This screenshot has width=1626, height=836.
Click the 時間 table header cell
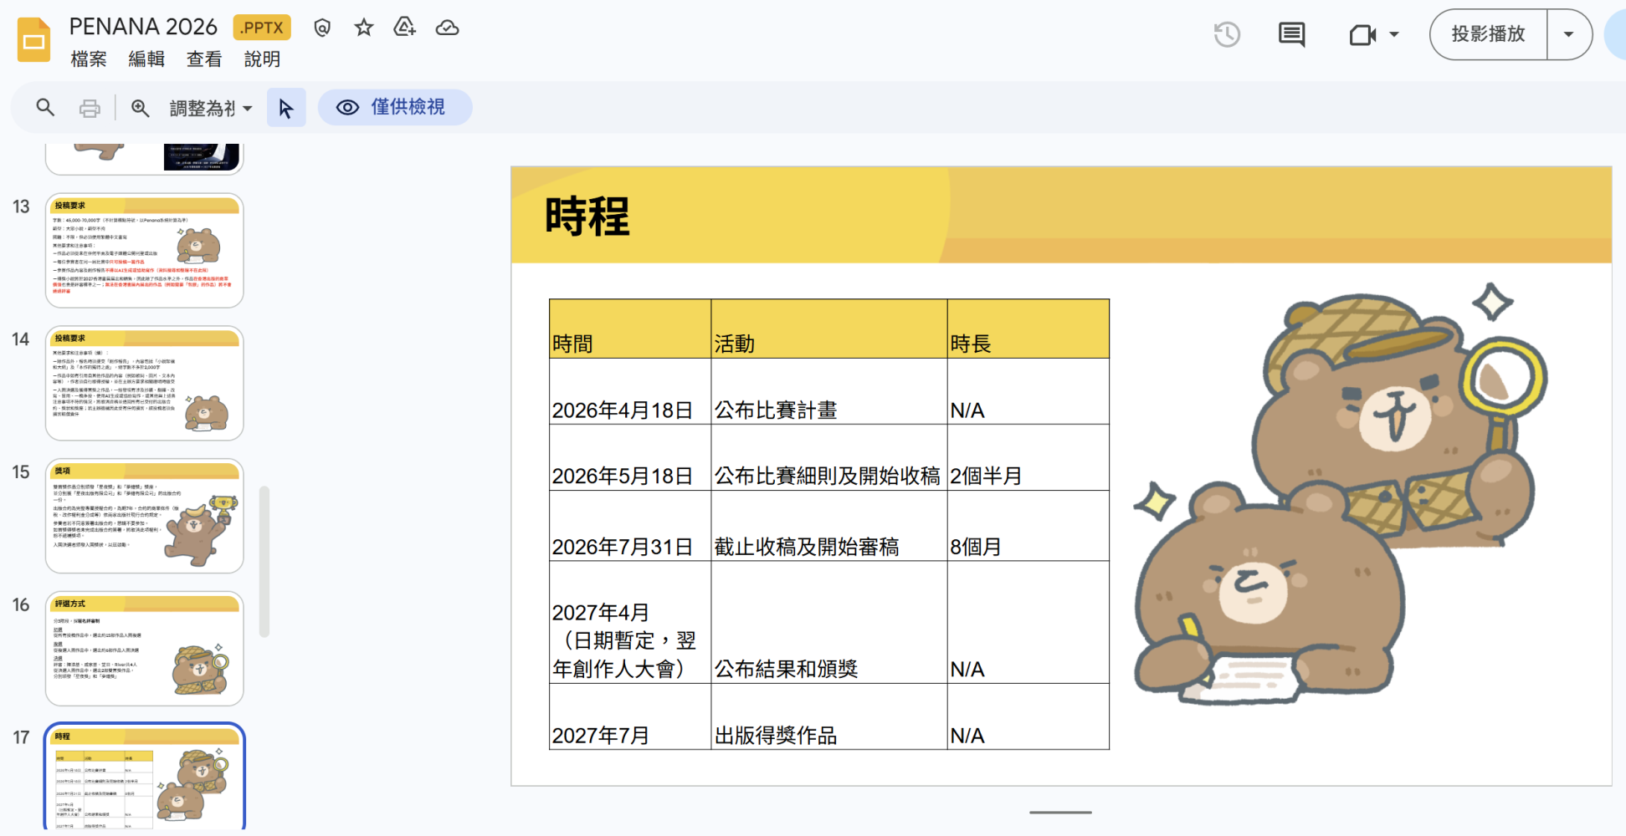click(x=630, y=329)
